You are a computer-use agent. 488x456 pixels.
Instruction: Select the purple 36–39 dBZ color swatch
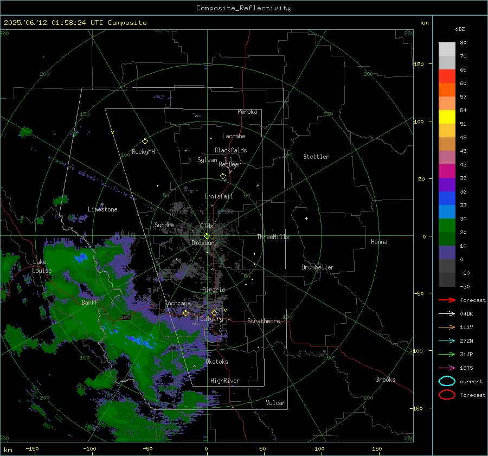coord(447,184)
